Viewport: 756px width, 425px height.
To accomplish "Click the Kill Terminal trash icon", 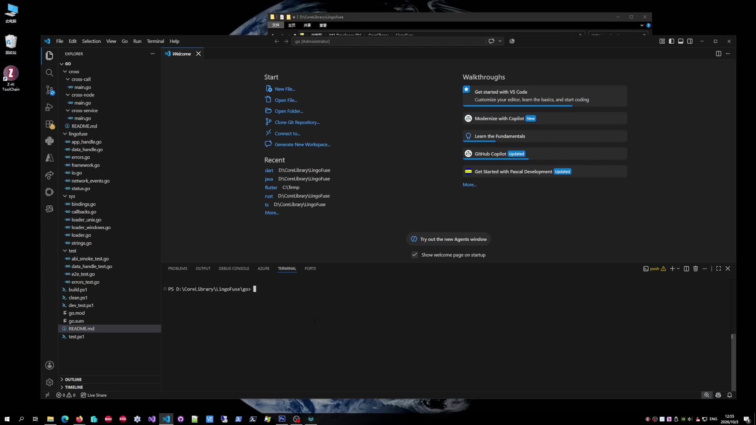I will 695,268.
